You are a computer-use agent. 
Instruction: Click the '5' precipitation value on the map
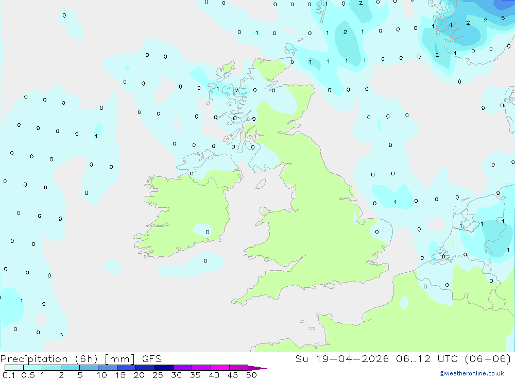point(503,18)
